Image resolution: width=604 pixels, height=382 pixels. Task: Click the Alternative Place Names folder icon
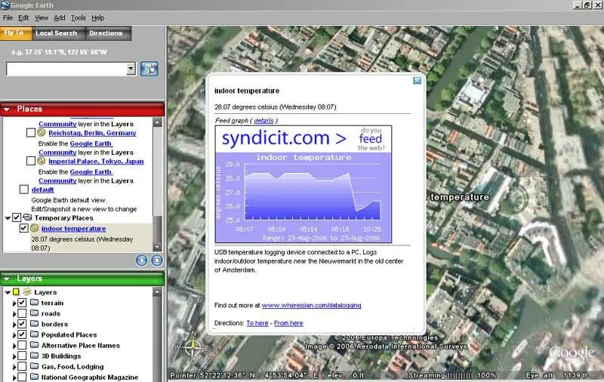(34, 345)
